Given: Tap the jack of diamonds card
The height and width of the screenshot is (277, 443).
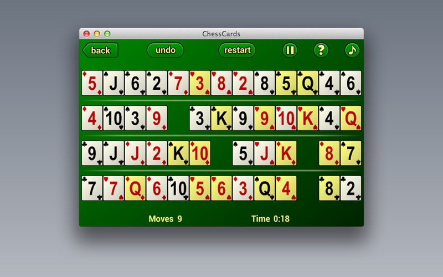Looking at the screenshot, I should (x=135, y=153).
